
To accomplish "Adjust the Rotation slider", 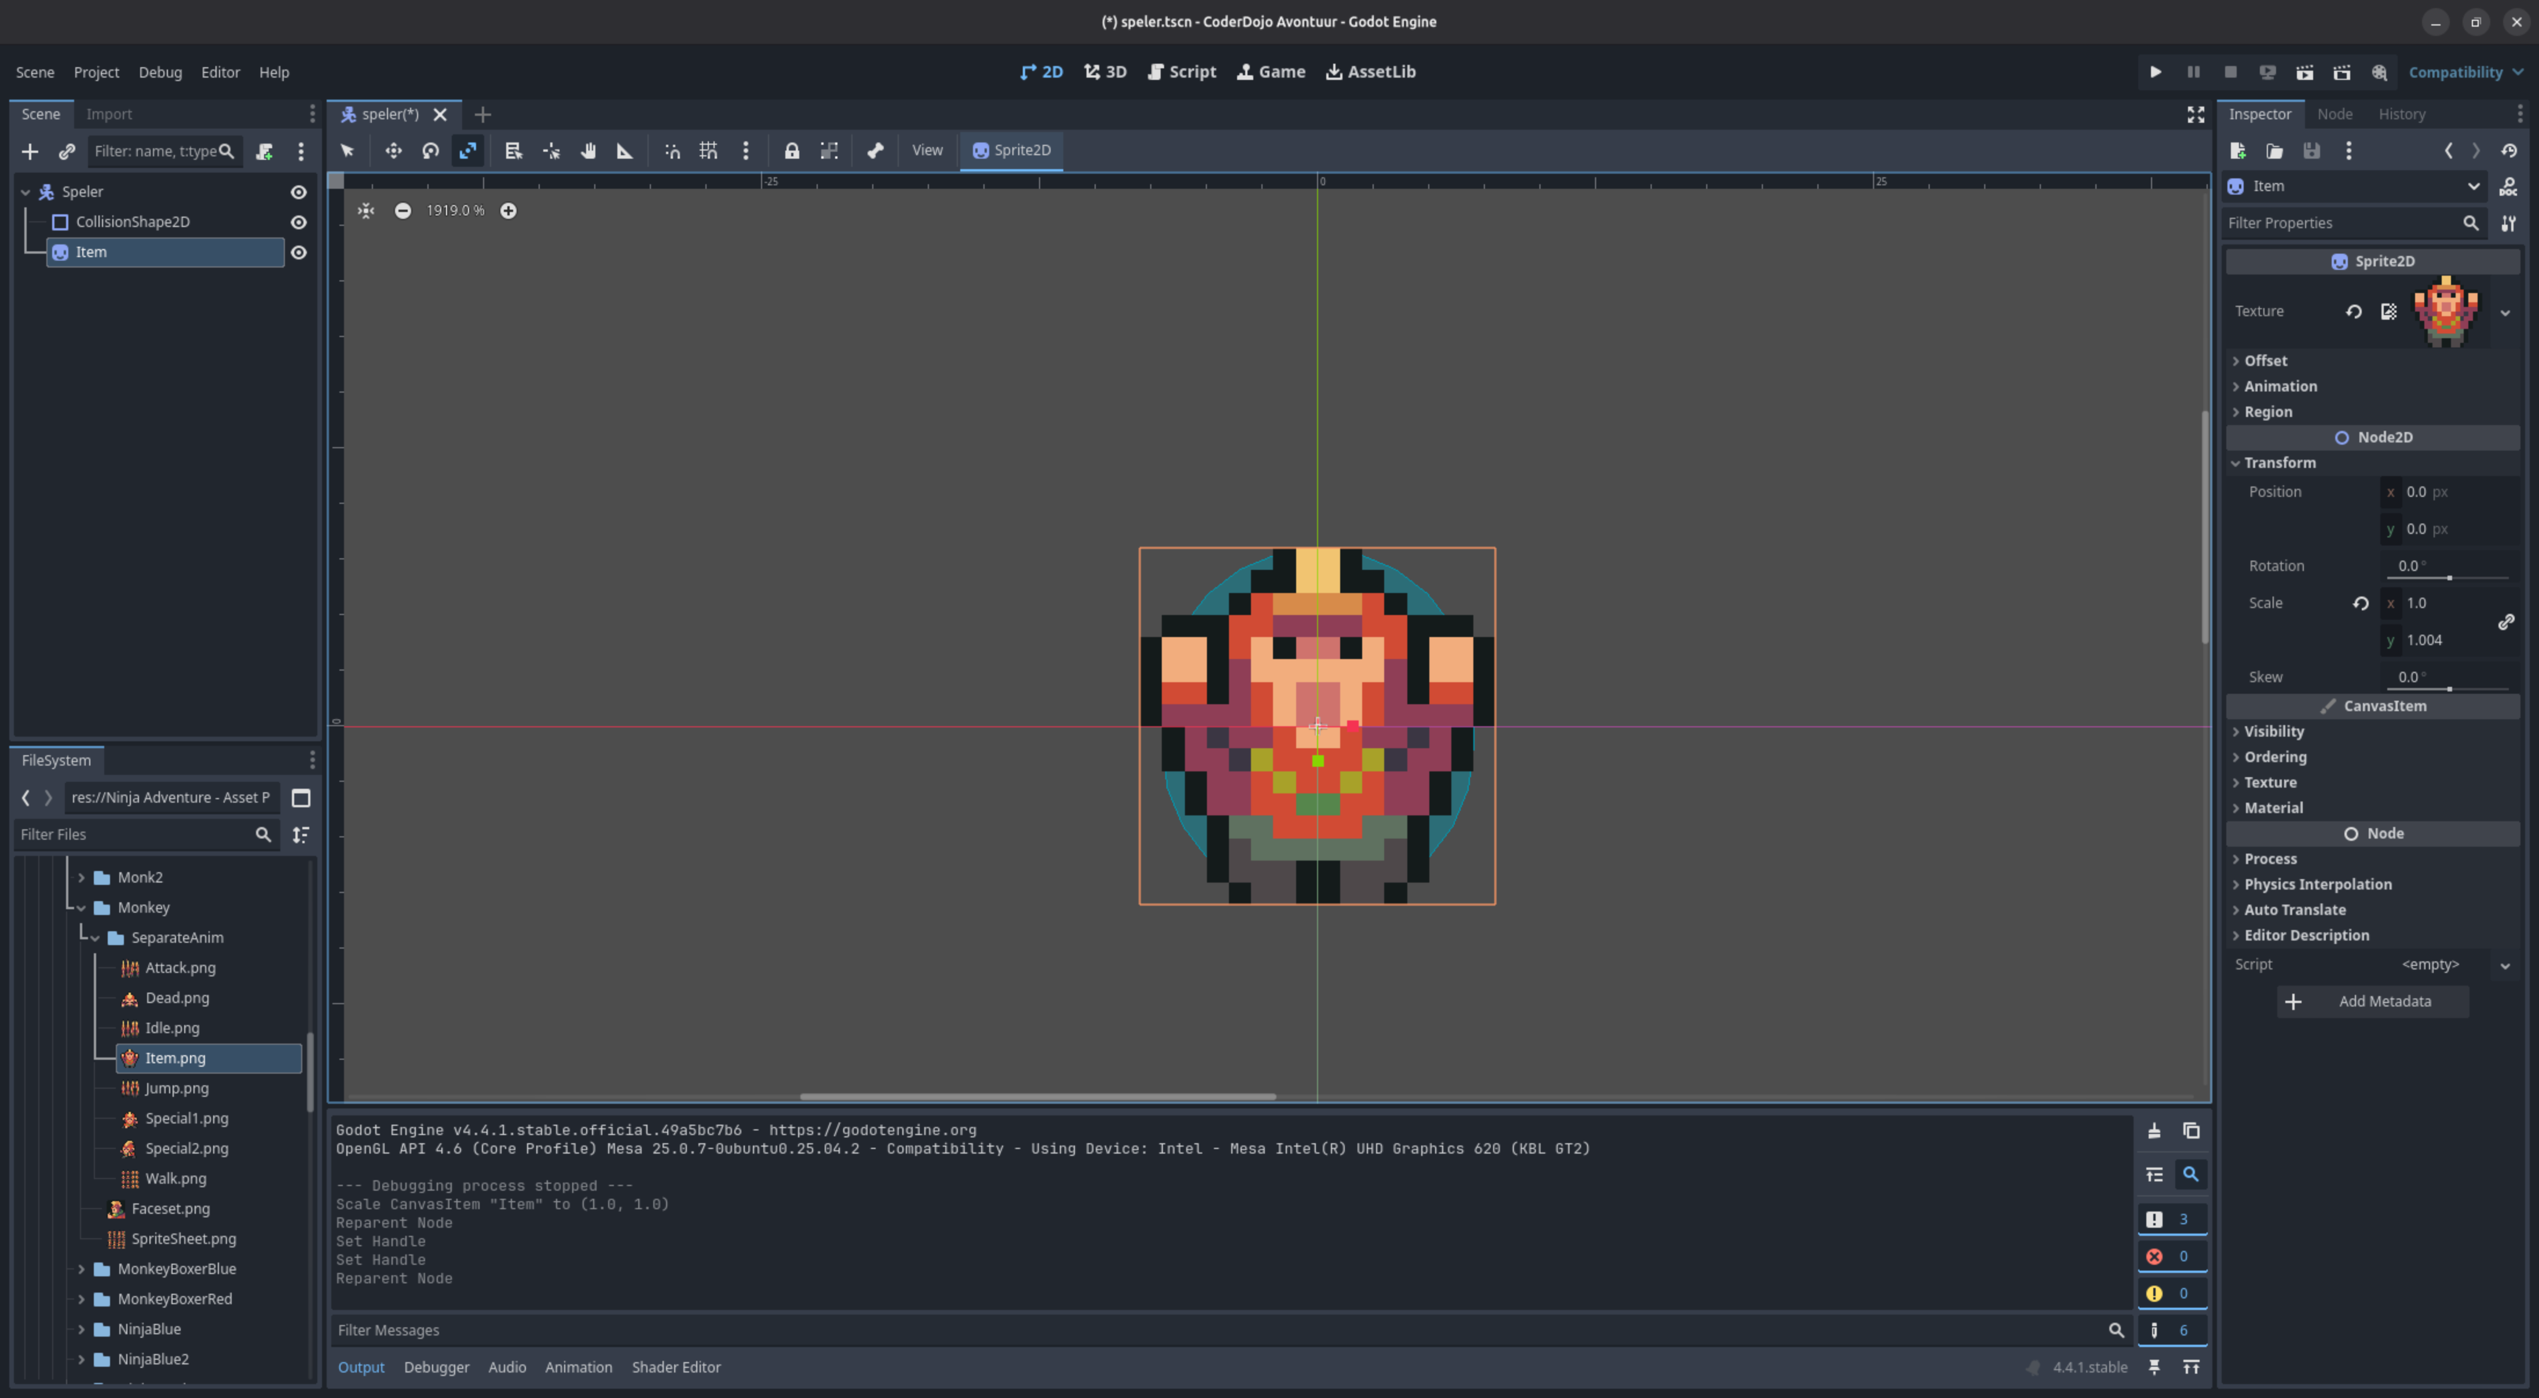I will coord(2449,578).
